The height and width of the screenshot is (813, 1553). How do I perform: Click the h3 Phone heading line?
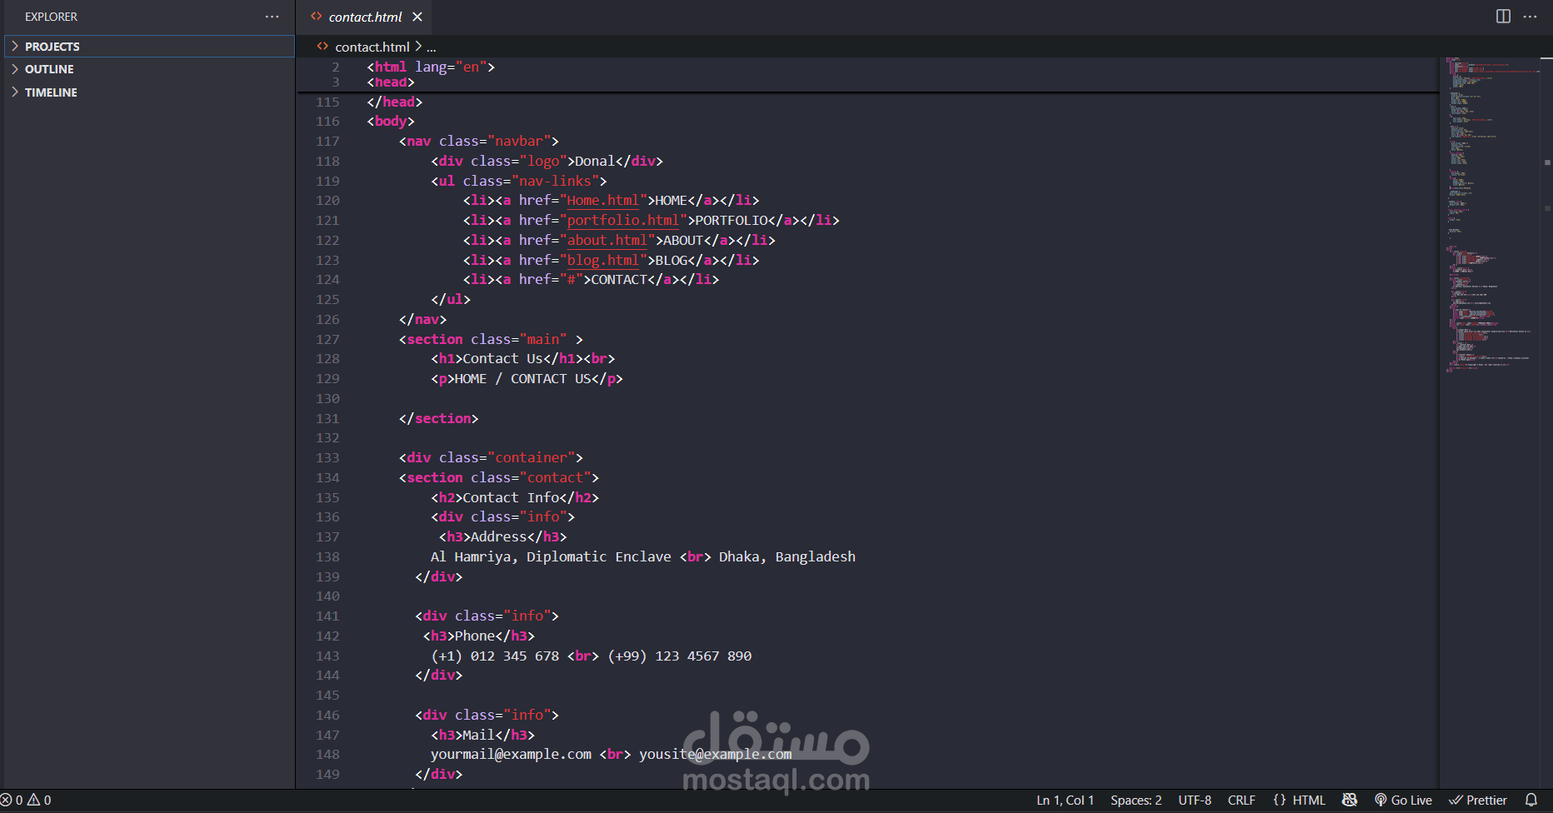click(479, 636)
